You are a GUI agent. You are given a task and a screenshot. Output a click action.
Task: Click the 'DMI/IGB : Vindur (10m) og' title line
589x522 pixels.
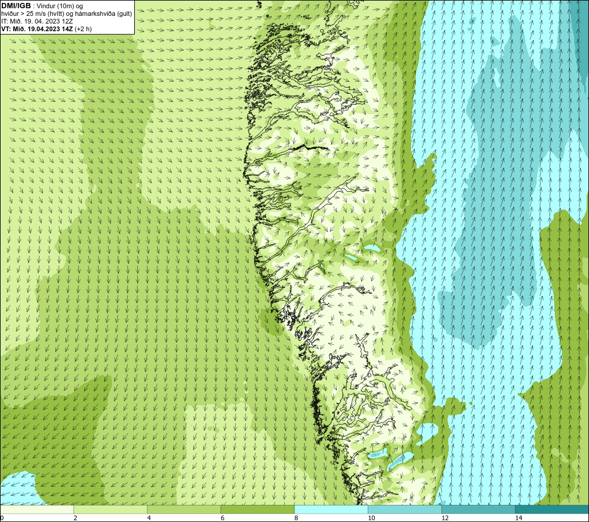point(42,6)
